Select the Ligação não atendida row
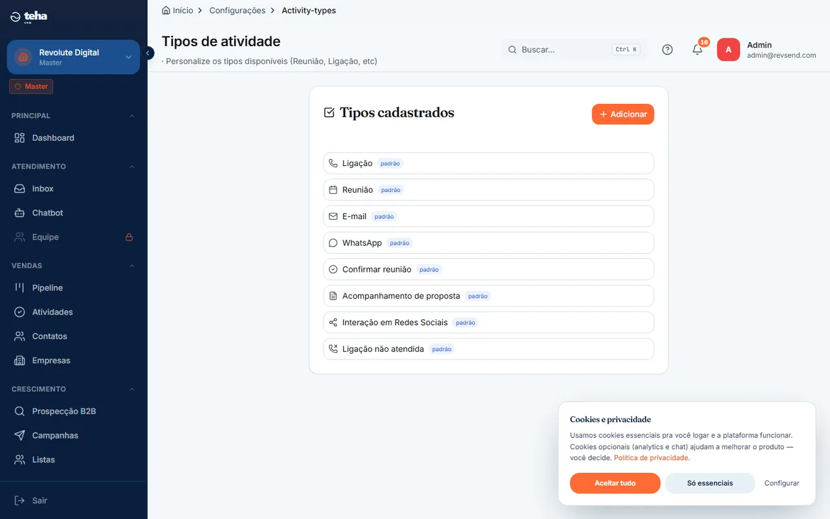This screenshot has width=830, height=519. click(x=488, y=348)
